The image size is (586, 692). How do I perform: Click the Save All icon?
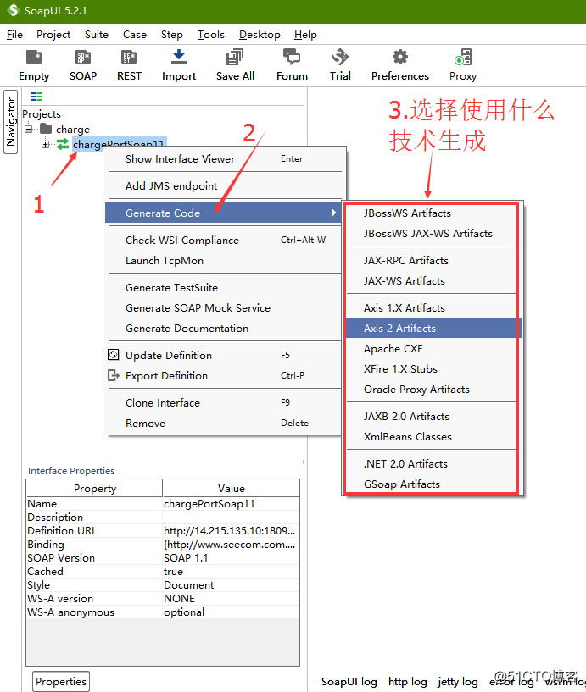pos(235,58)
